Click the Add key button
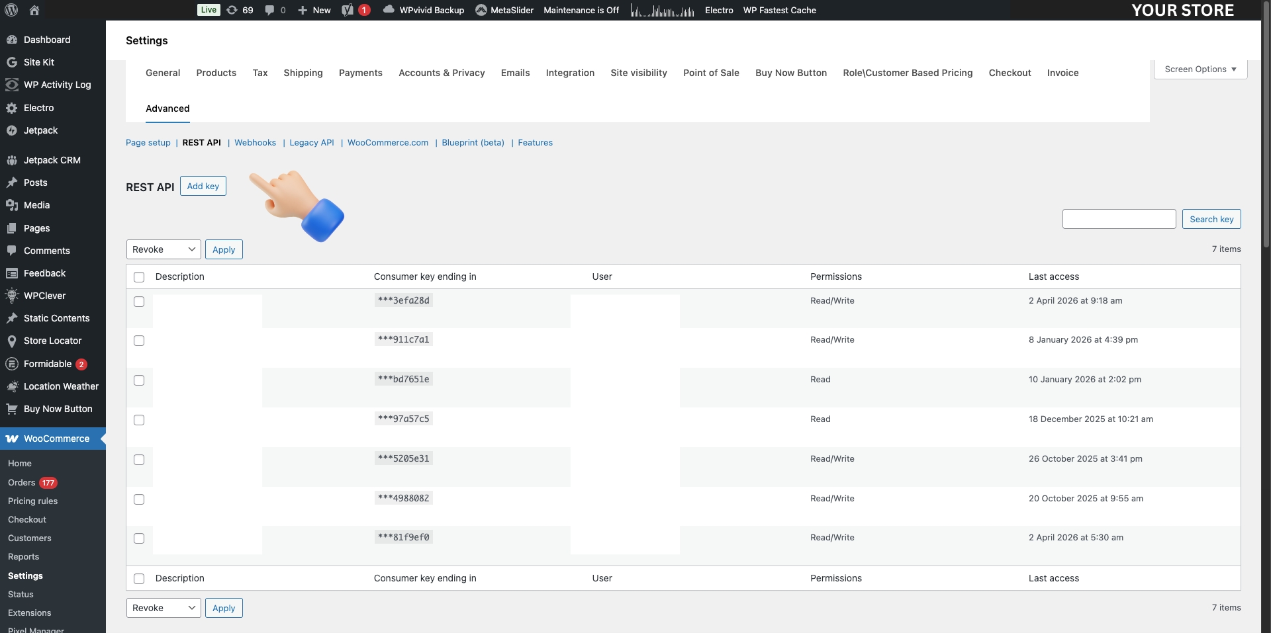This screenshot has height=633, width=1271. (x=203, y=186)
